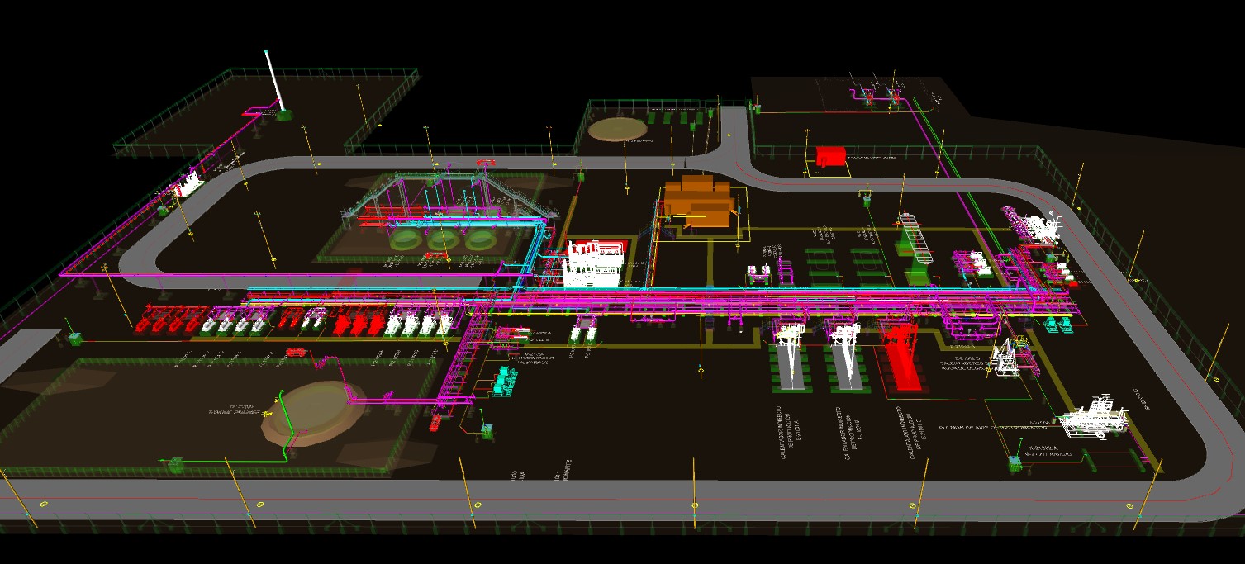This screenshot has height=564, width=1245.
Task: Select the orange building model
Action: (701, 201)
